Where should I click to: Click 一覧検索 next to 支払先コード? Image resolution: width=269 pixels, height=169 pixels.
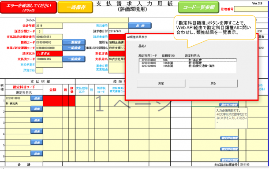pyautogui.click(x=74, y=59)
